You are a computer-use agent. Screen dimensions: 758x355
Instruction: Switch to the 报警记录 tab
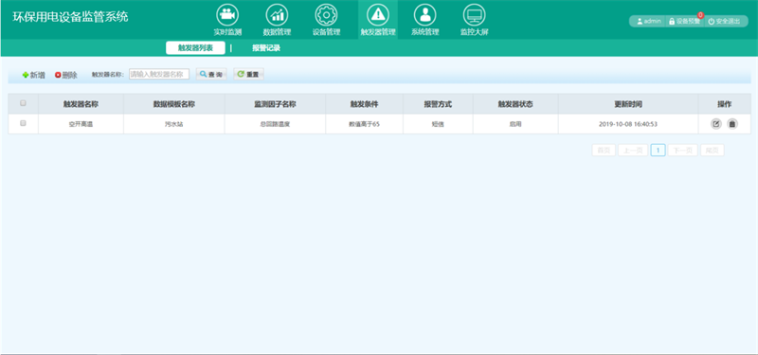click(266, 48)
